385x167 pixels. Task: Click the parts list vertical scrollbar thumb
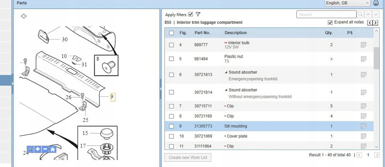(x=377, y=58)
